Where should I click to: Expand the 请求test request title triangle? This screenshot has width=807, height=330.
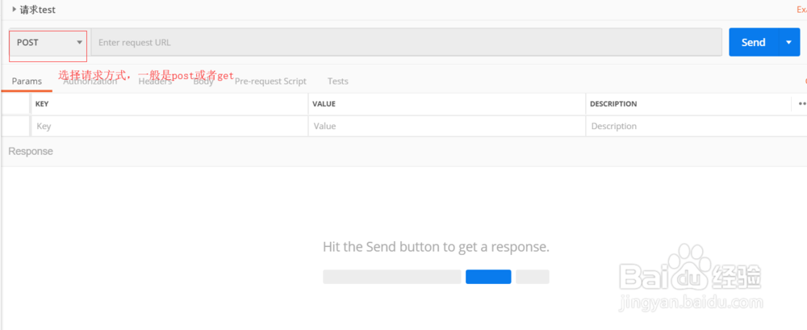coord(14,10)
